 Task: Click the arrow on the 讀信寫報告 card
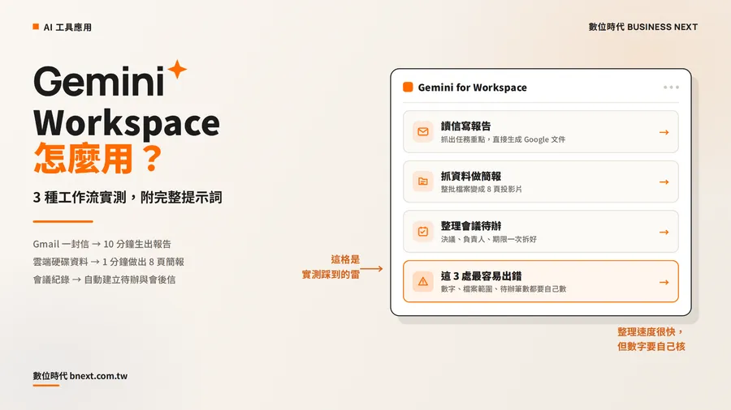pos(664,133)
